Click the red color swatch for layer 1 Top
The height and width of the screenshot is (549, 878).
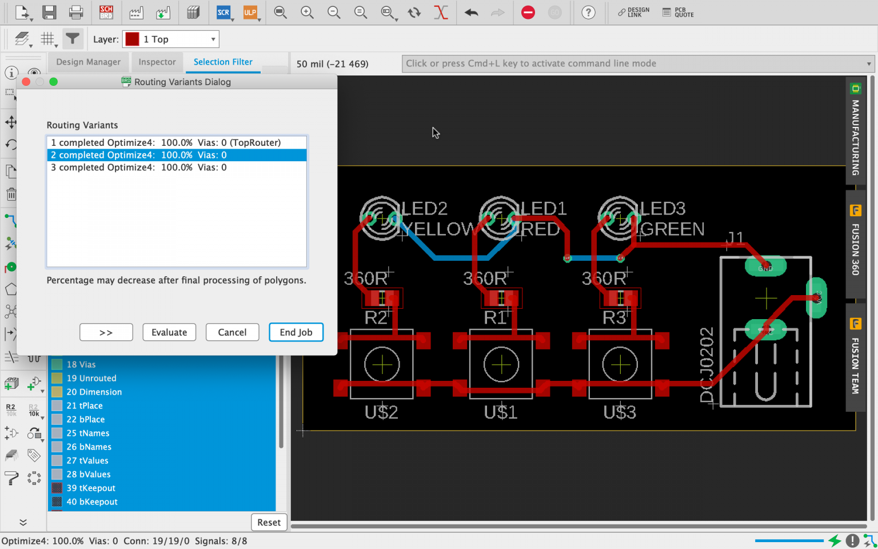pos(132,39)
